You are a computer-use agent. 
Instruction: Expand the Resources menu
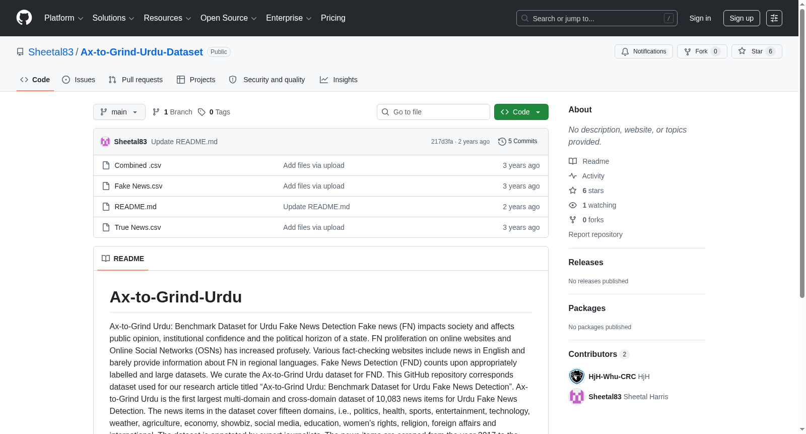pyautogui.click(x=167, y=18)
